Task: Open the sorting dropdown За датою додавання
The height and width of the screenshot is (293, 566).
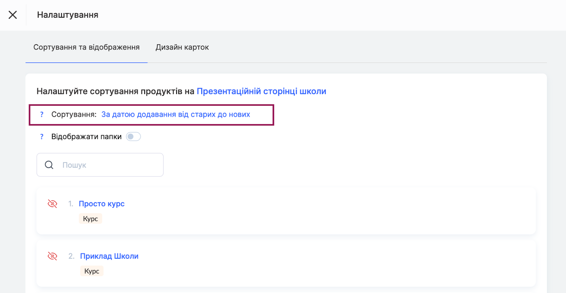Action: coord(175,115)
